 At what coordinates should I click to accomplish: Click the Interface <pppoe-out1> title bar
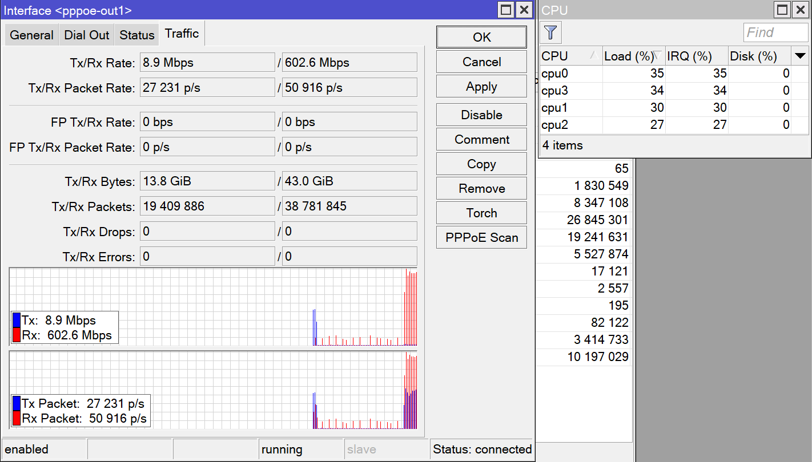249,10
